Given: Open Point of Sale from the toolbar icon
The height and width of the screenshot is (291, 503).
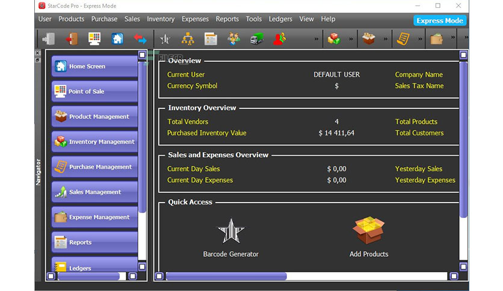Looking at the screenshot, I should coord(94,38).
